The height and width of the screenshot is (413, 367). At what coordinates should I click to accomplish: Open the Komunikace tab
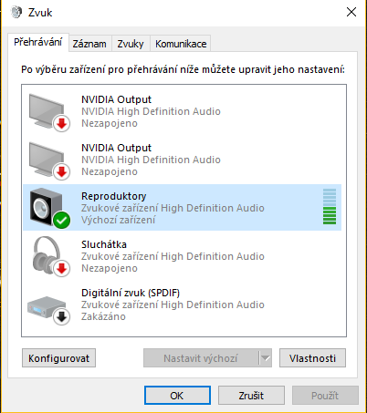181,44
